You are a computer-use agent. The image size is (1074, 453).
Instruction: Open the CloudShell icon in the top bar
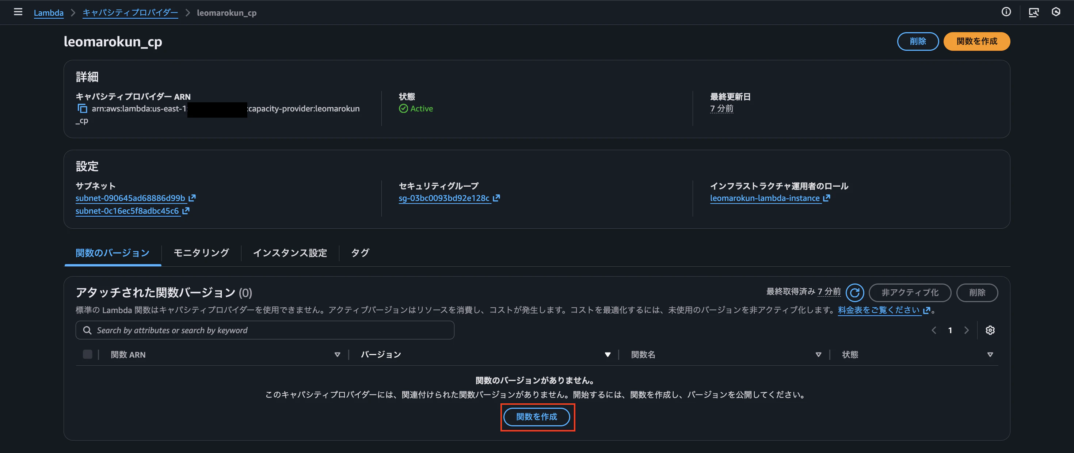click(x=1033, y=12)
